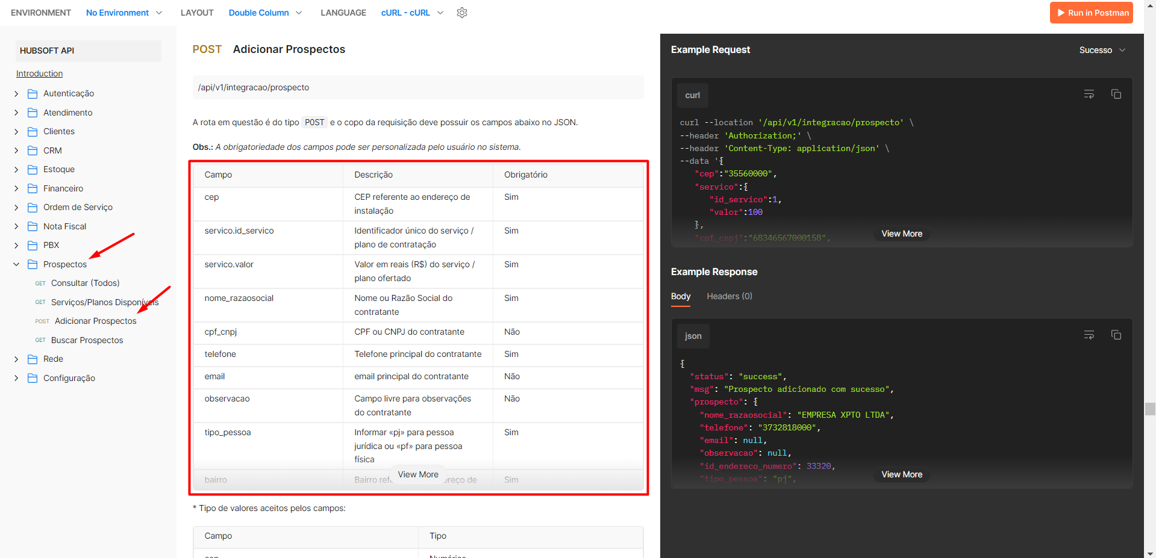1156x558 pixels.
Task: Expand the Clientes folder chevron
Action: click(16, 131)
